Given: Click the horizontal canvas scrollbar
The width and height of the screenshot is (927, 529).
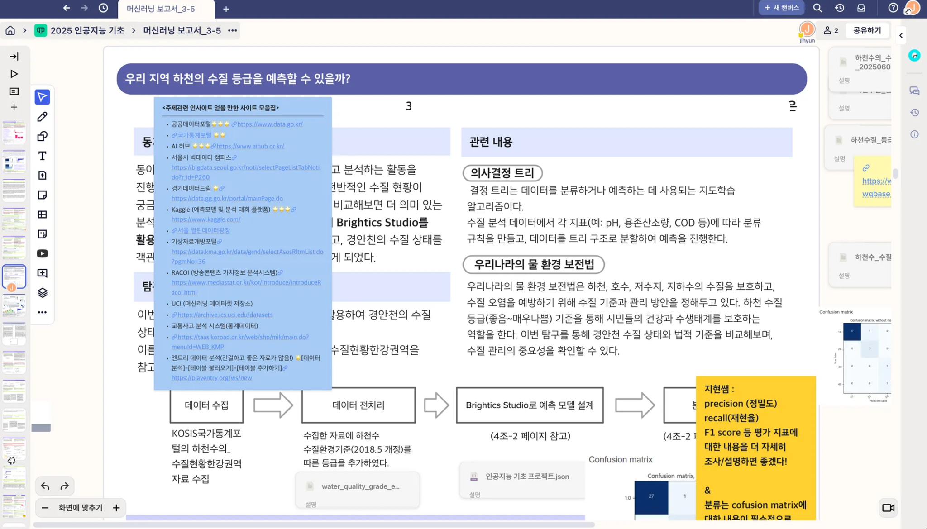Looking at the screenshot, I should 314,525.
